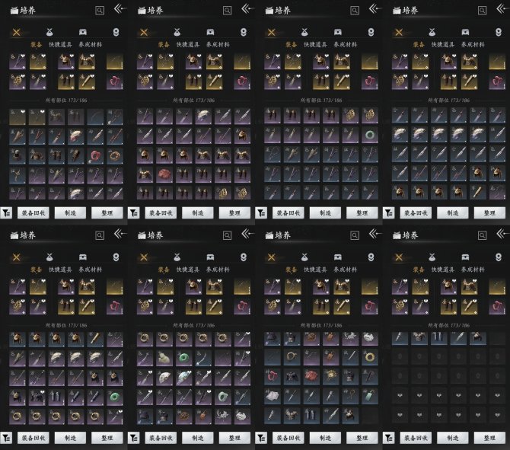
Task: Select equipped purple dagger slot in empty-slots panel
Action: pos(420,307)
